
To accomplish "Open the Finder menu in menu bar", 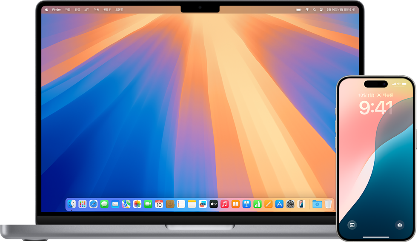I will click(x=57, y=10).
